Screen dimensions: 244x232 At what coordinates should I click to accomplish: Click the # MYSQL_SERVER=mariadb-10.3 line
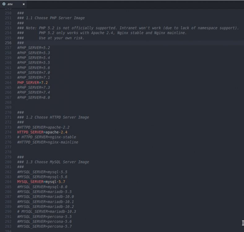point(46,212)
